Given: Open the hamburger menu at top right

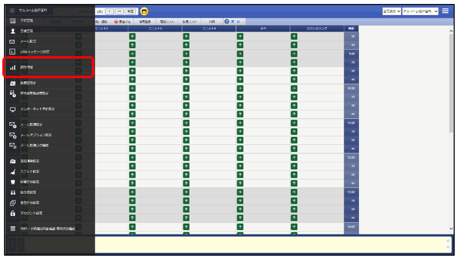Looking at the screenshot, I should click(445, 11).
